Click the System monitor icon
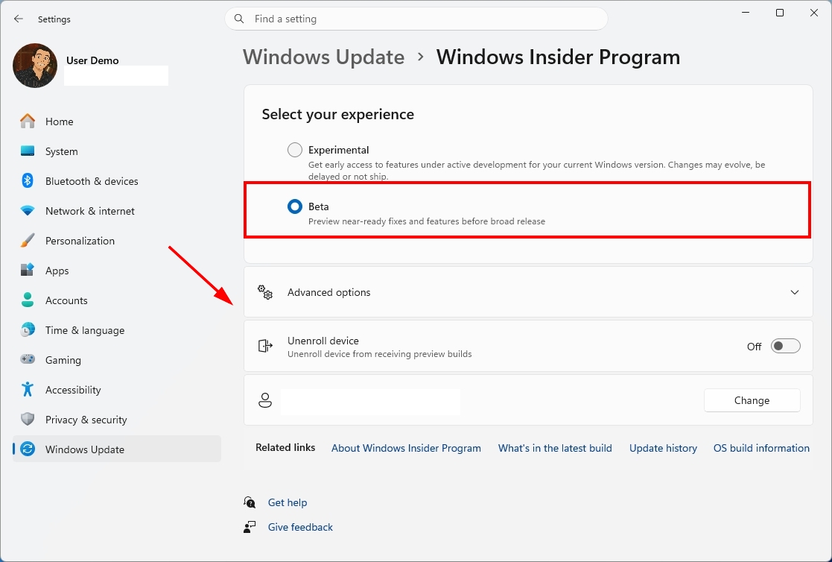 click(x=28, y=151)
